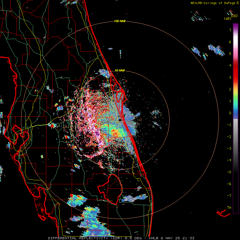This screenshot has width=240, height=240.
Task: Click the -5 value on color scale
Action: (x=229, y=172)
